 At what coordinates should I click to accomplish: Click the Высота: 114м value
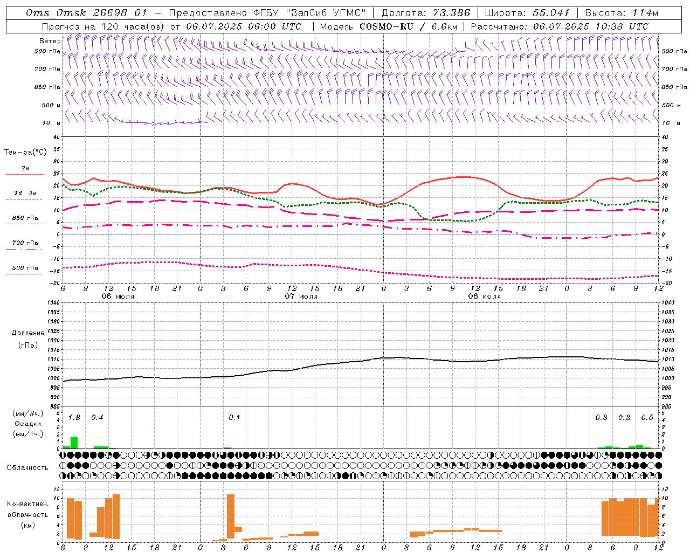pyautogui.click(x=622, y=13)
